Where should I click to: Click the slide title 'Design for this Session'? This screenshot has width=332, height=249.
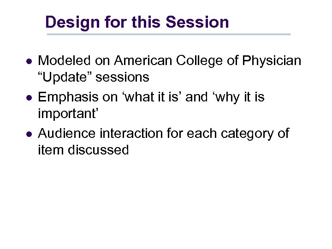137,22
